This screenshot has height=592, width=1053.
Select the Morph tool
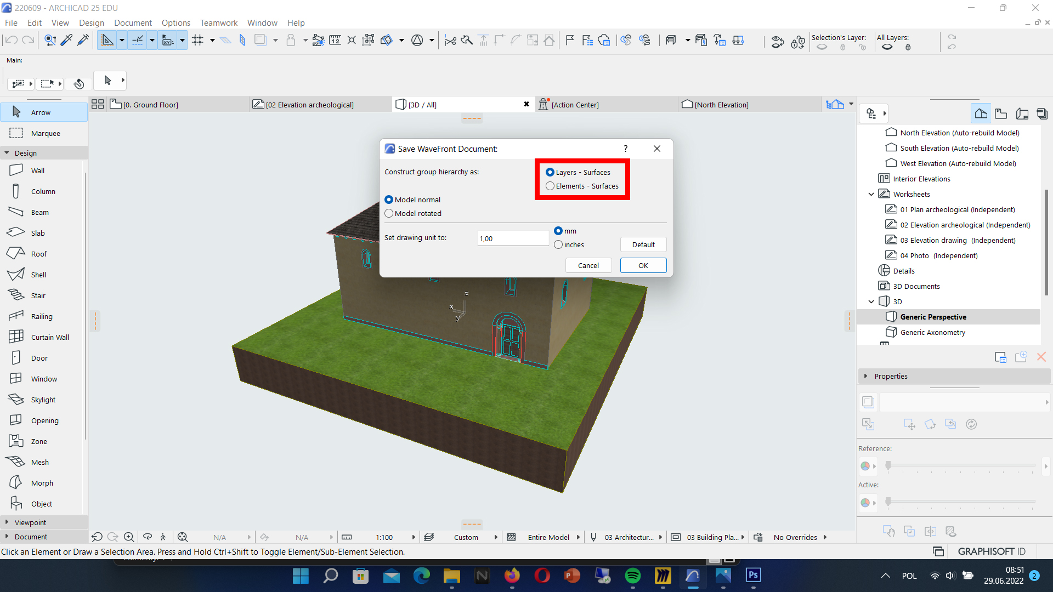point(43,483)
